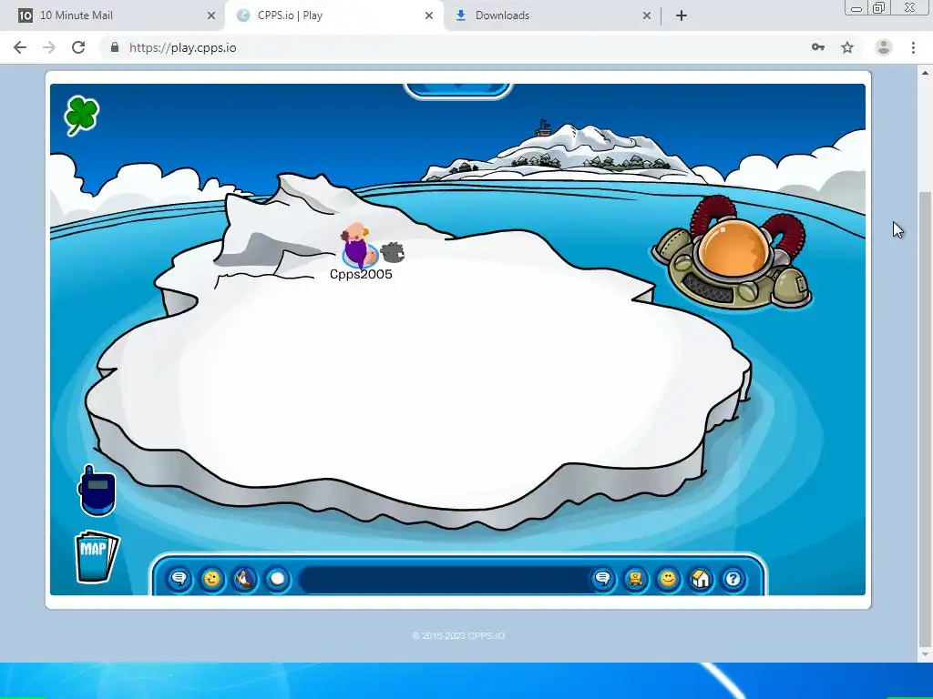
Task: Open the Chrome three-dot menu
Action: click(913, 47)
